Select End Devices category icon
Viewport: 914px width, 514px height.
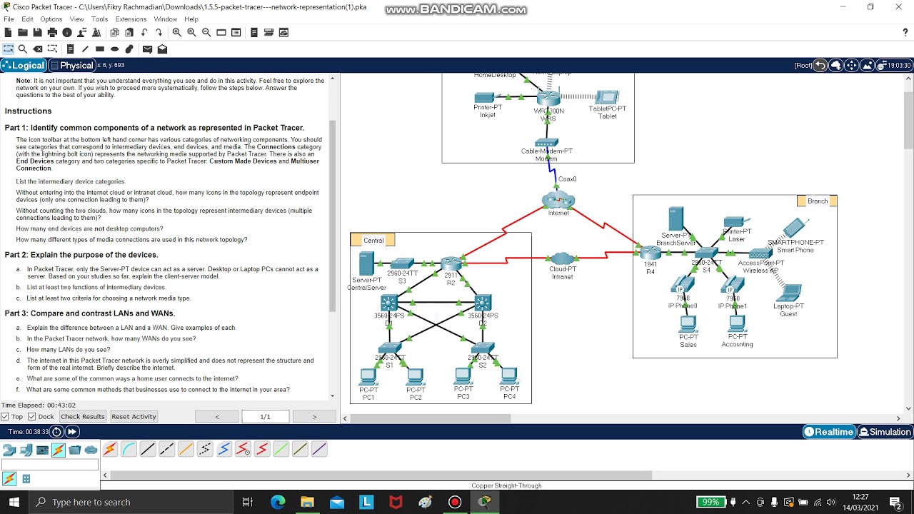tap(26, 450)
